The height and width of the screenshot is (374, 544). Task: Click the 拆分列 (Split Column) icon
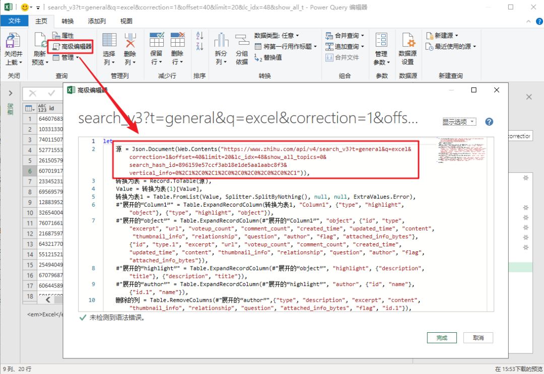(x=222, y=48)
